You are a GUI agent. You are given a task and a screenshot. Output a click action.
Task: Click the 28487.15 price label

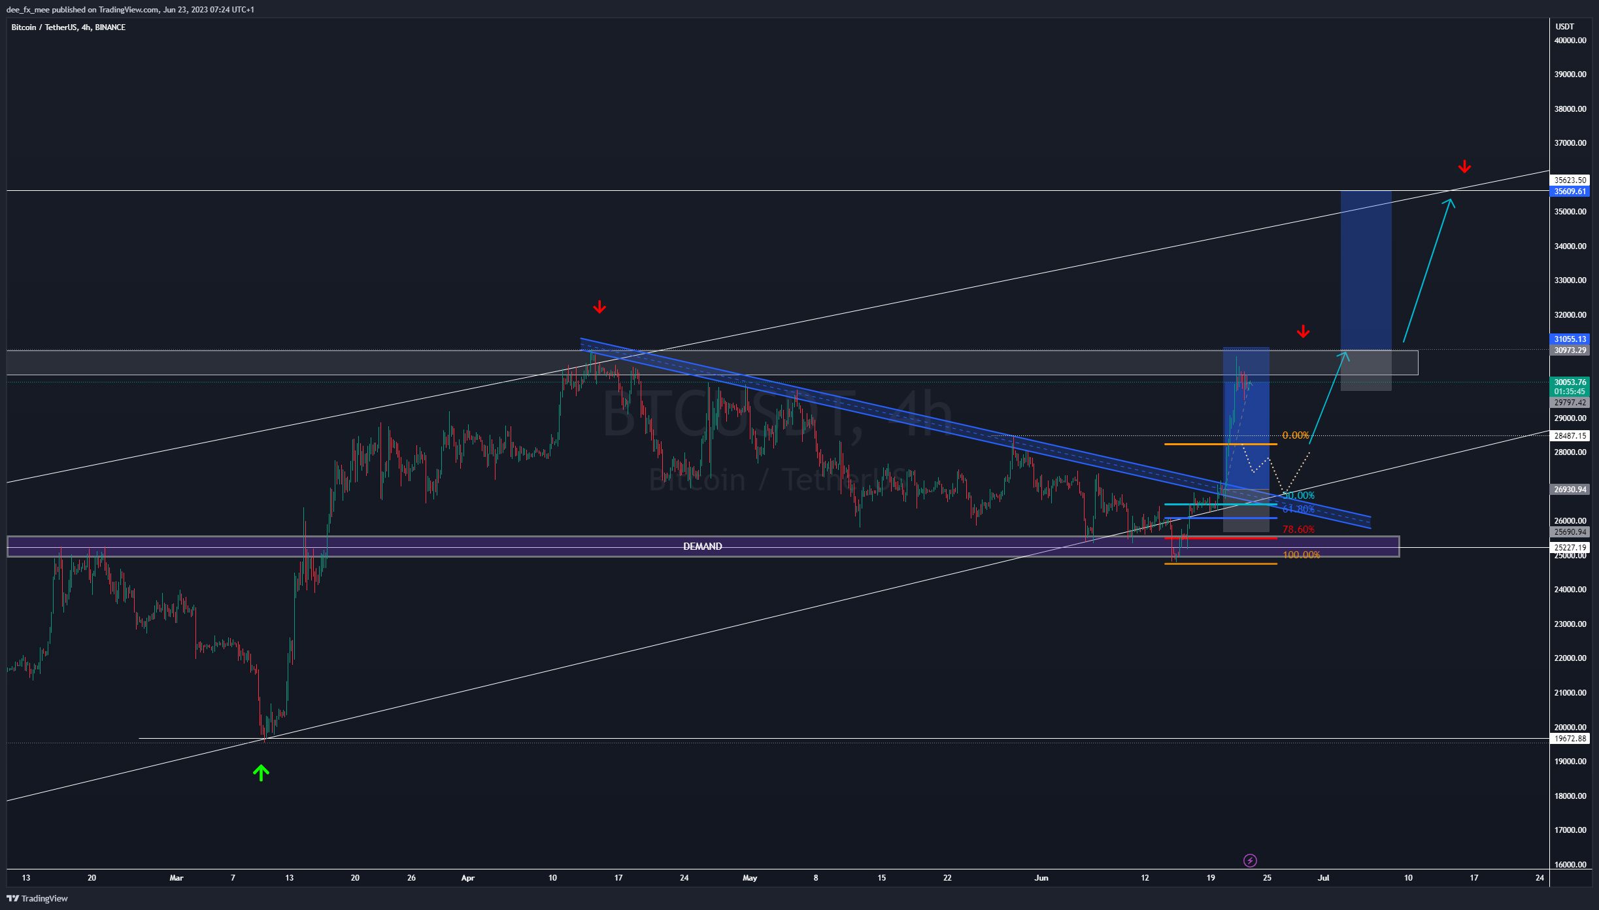[x=1570, y=436]
